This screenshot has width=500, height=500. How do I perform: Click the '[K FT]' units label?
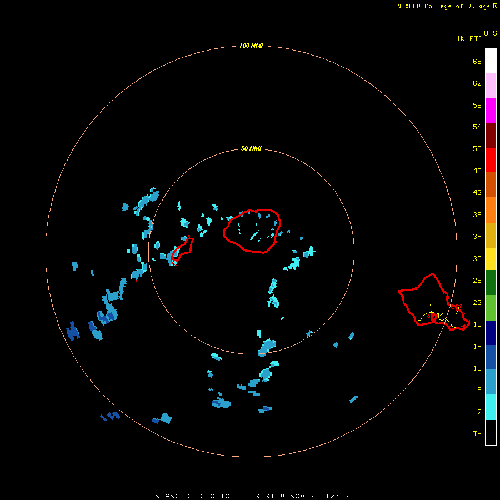tap(469, 38)
